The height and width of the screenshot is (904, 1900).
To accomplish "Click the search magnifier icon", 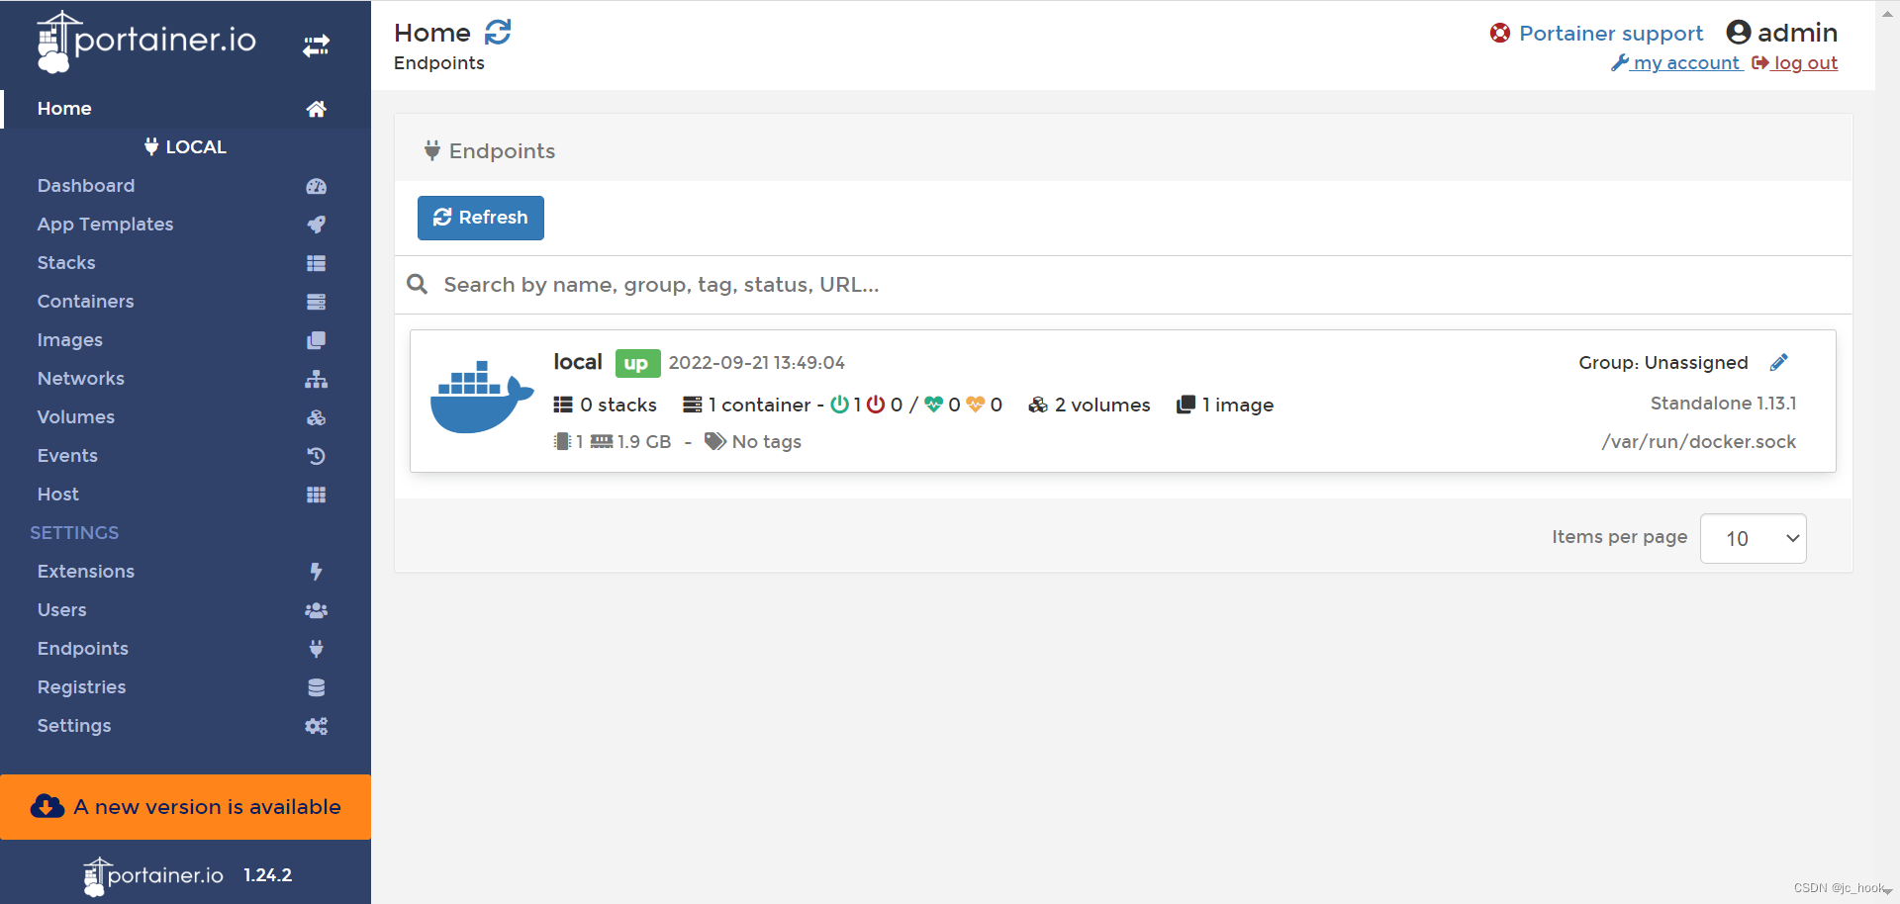I will 418,285.
